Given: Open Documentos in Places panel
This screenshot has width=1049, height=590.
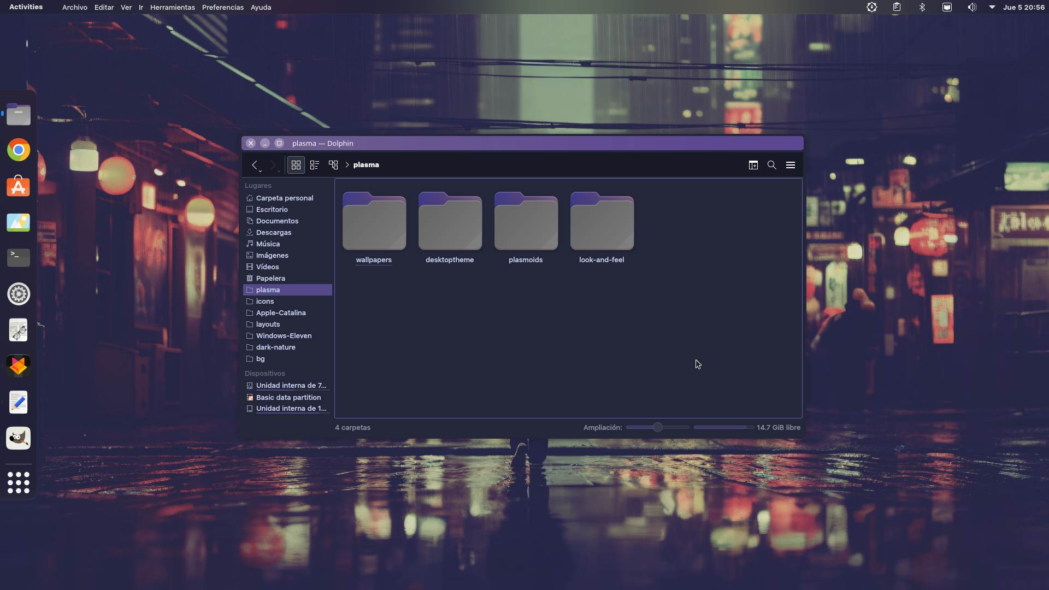Looking at the screenshot, I should (x=287, y=221).
